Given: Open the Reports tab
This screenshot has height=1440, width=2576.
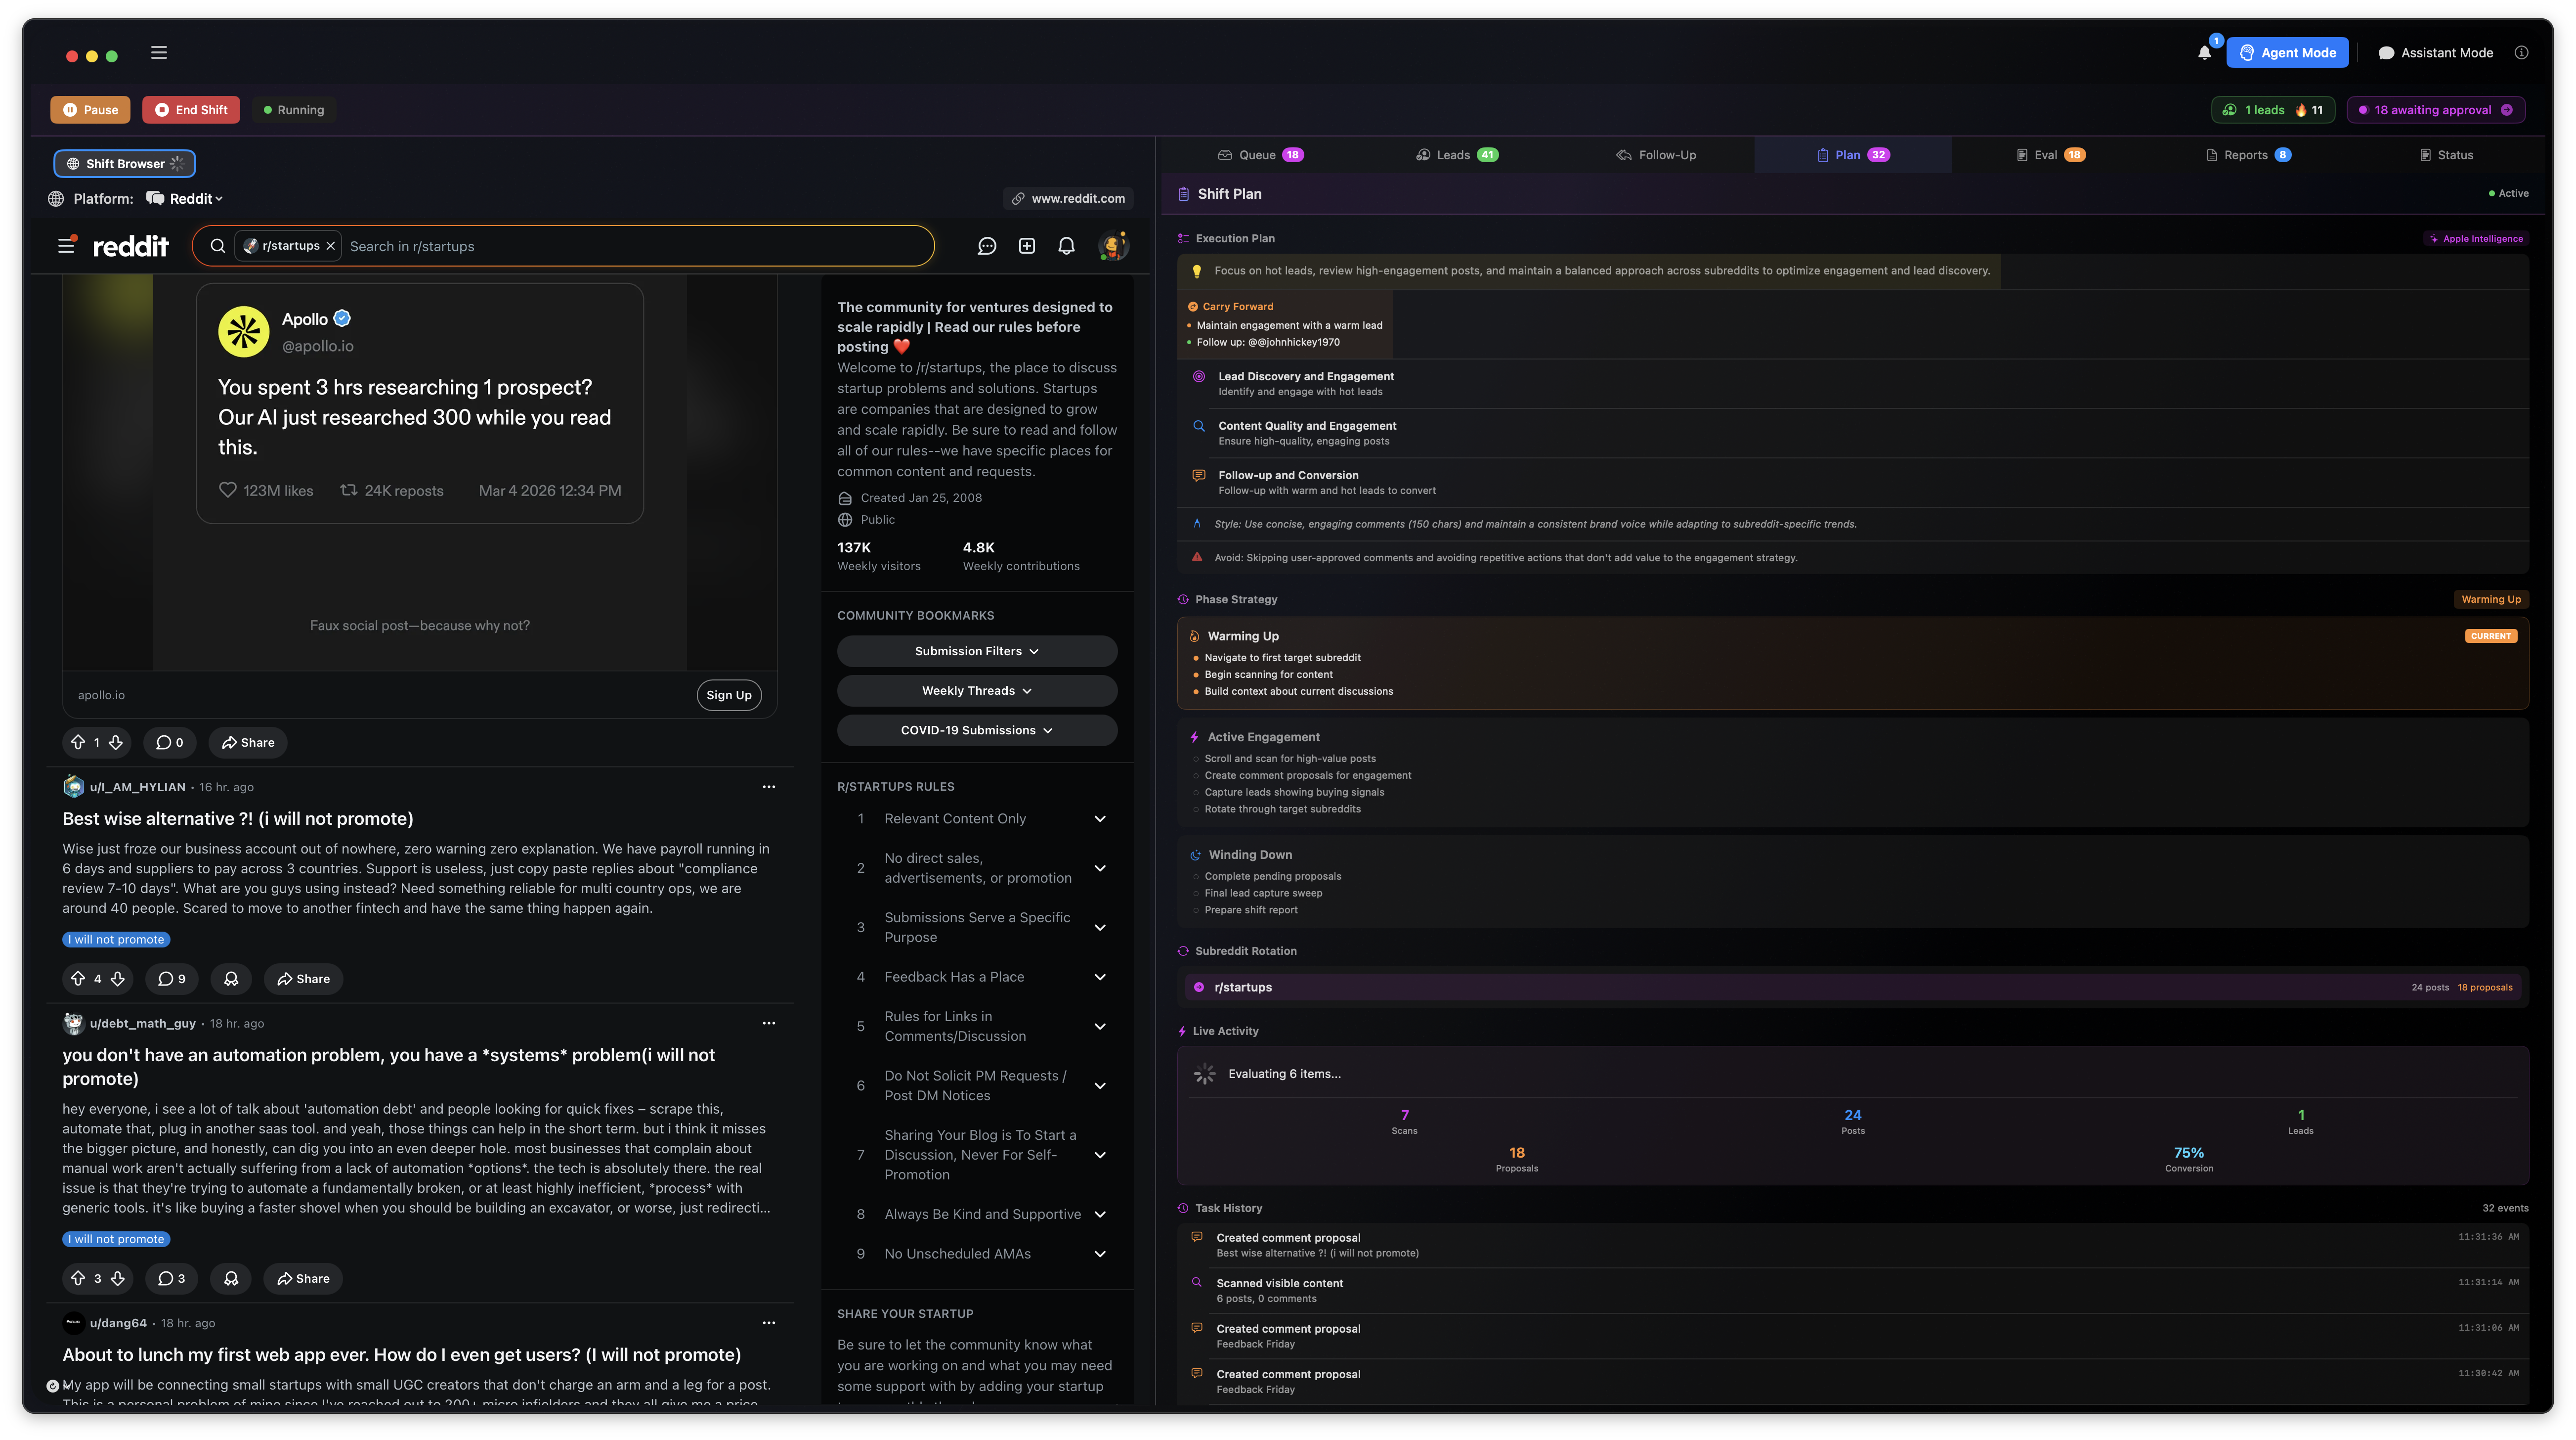Looking at the screenshot, I should [2247, 155].
